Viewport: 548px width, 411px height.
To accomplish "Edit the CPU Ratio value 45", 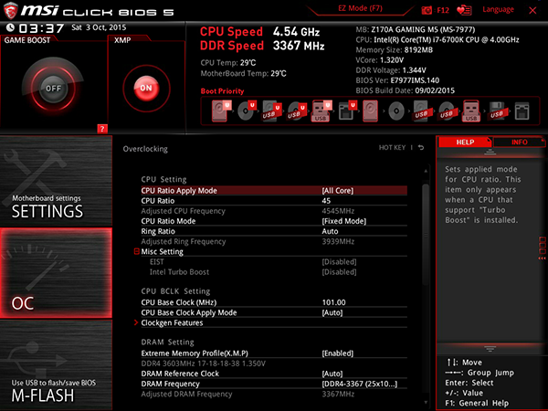I will 326,201.
